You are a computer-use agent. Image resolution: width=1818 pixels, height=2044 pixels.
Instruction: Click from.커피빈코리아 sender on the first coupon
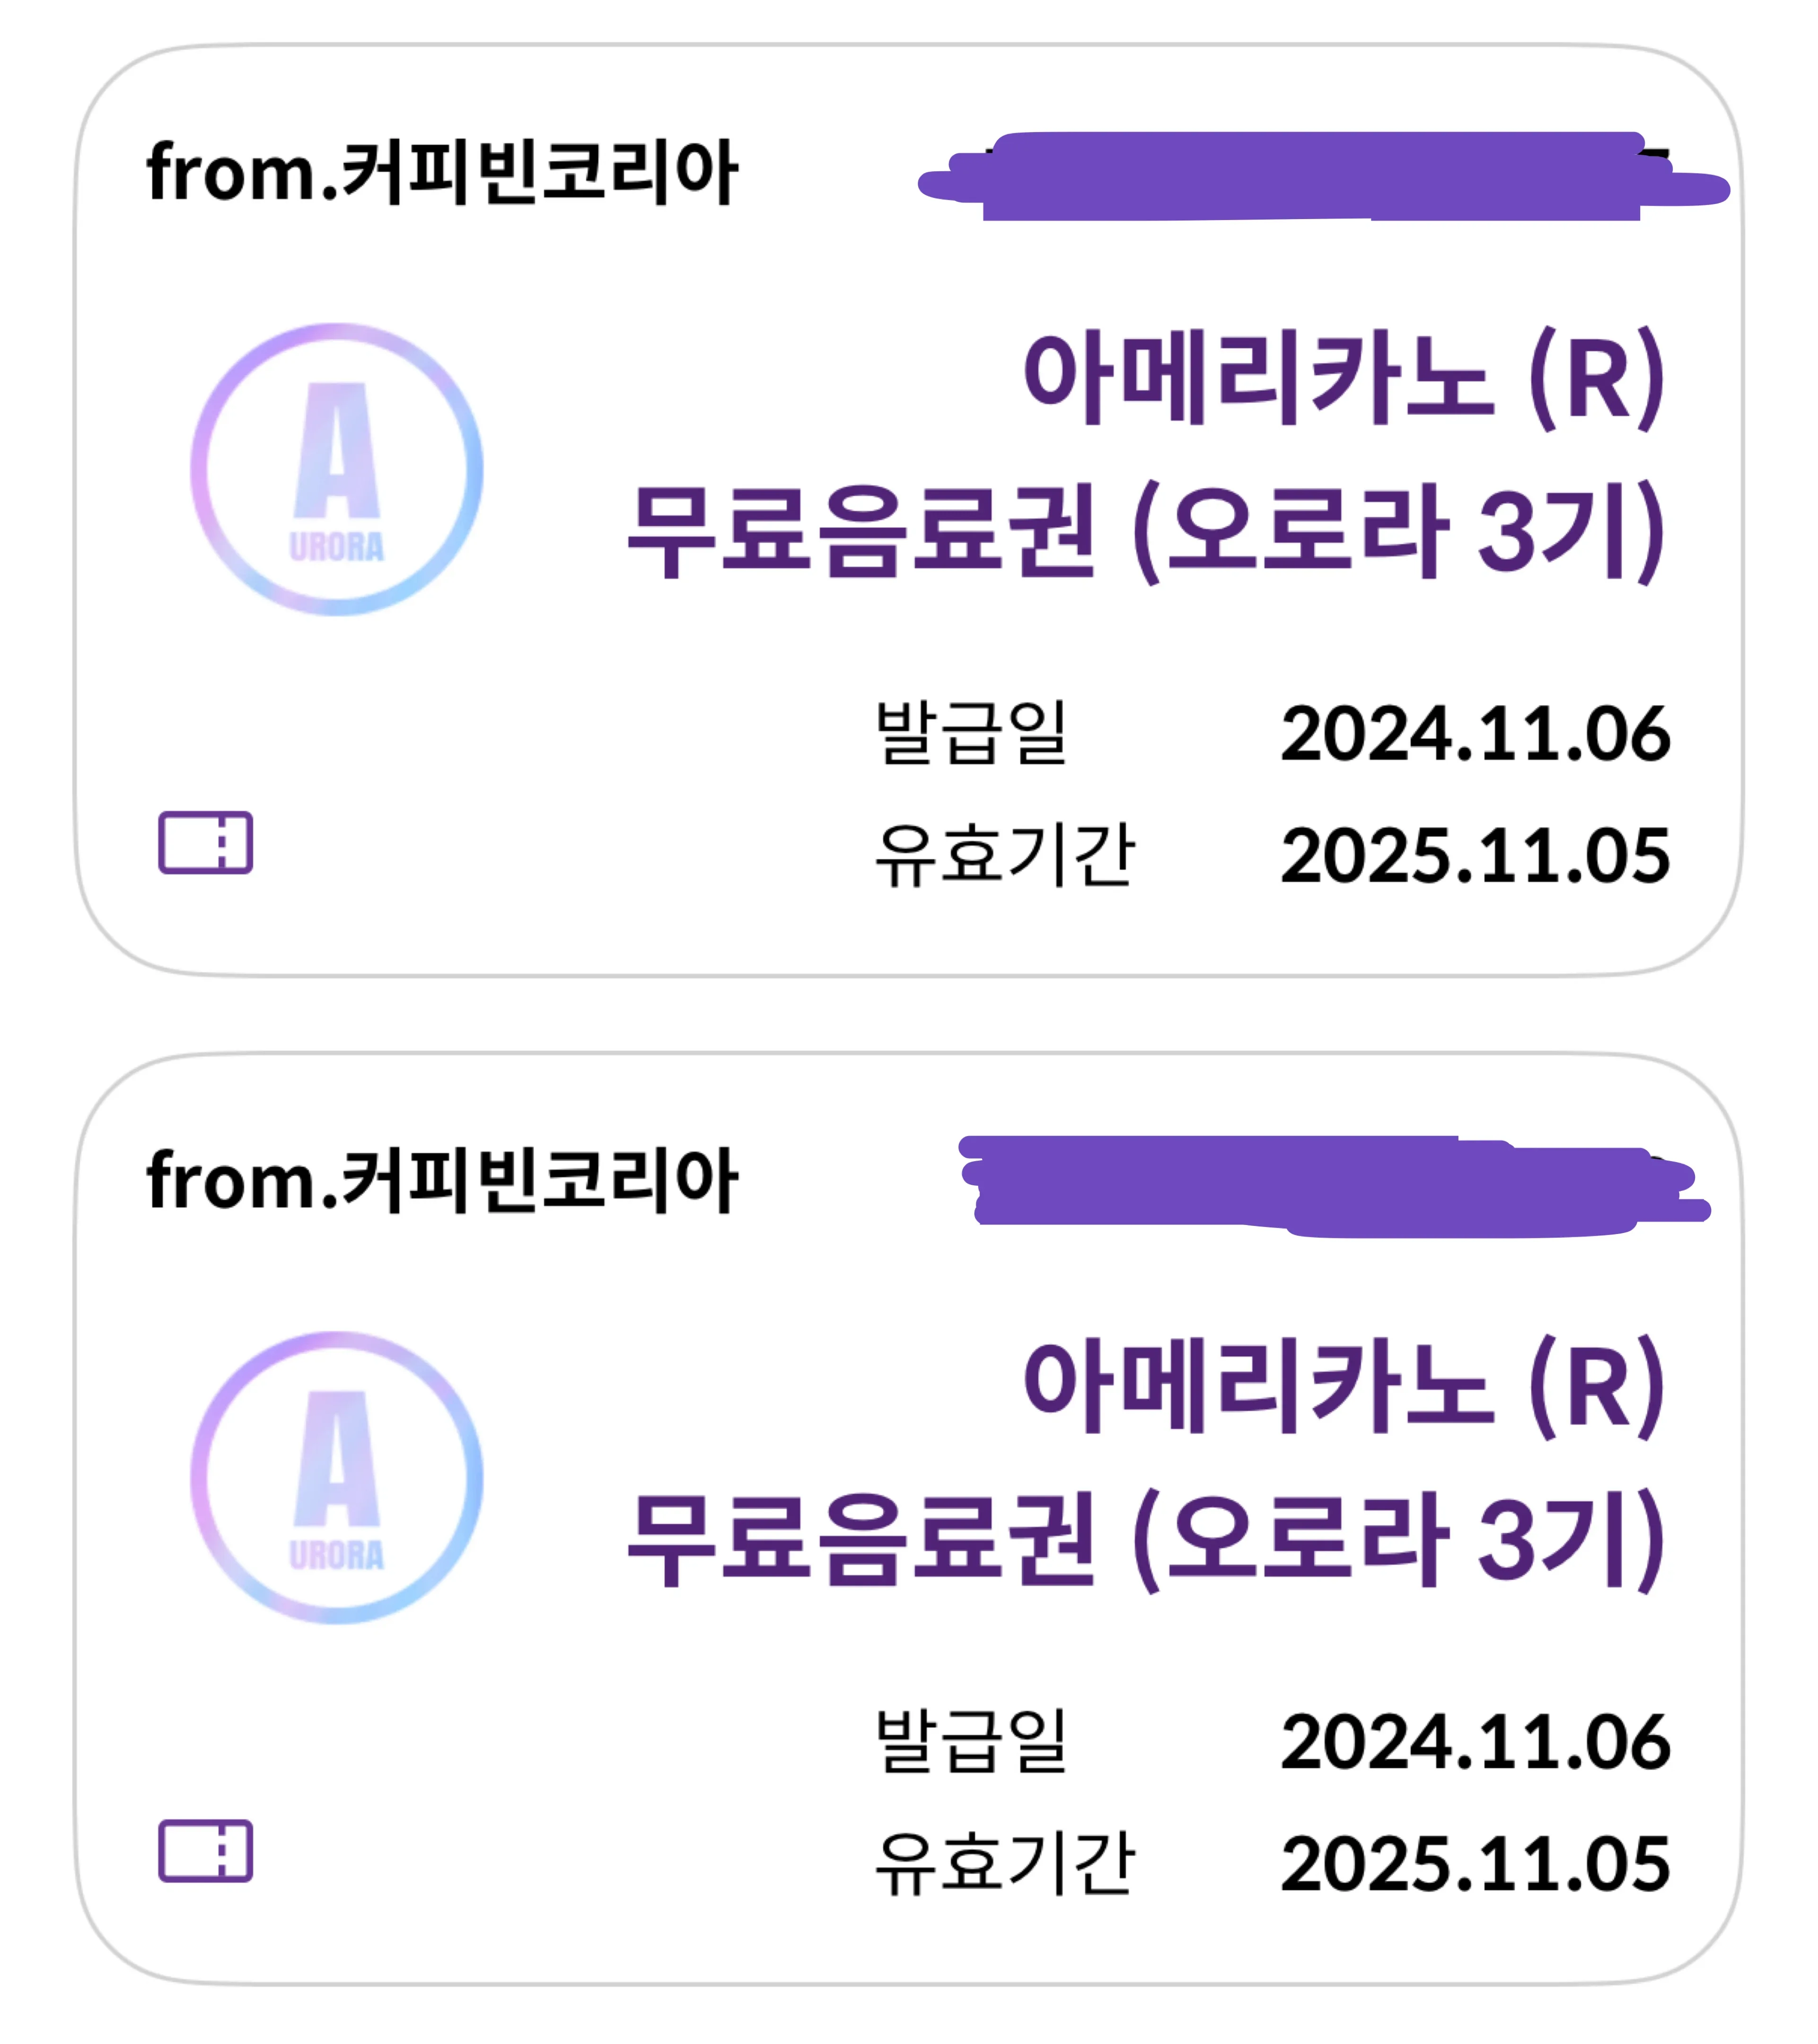pos(442,173)
